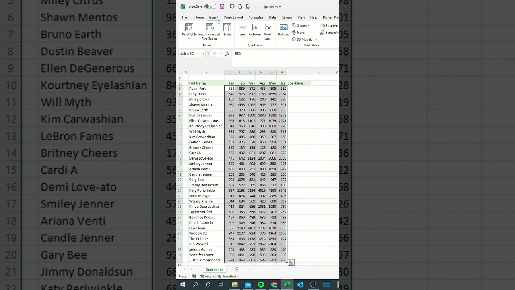The height and width of the screenshot is (290, 515).
Task: Click the Enter checkmark in formula bar
Action: pyautogui.click(x=220, y=54)
